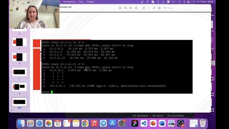Show the Markup toolbar icon in Preview
This screenshot has height=129, width=229.
coord(159,8)
